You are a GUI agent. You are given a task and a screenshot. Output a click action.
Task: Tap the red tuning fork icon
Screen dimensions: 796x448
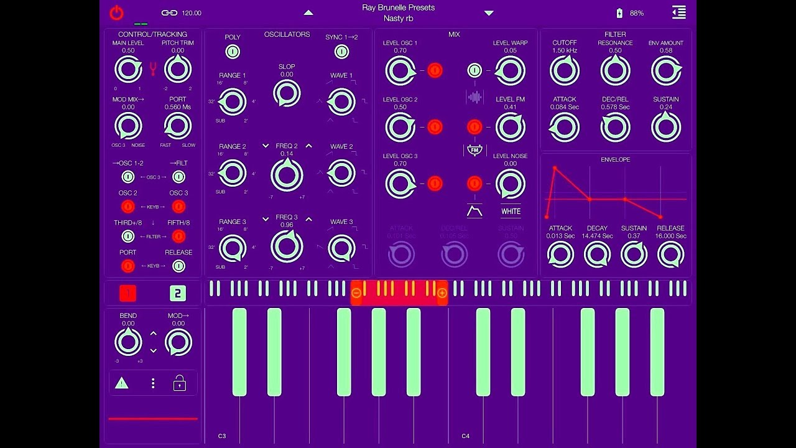(x=153, y=68)
